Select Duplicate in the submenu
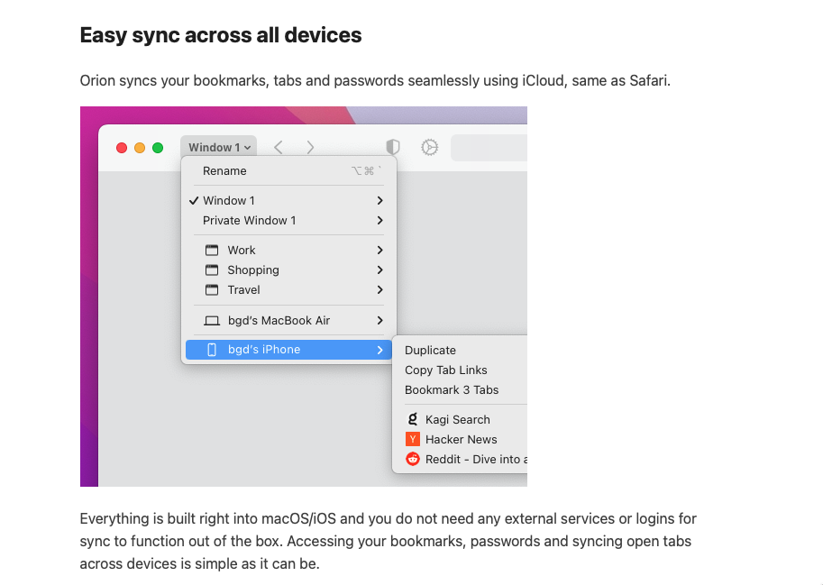Viewport: 823px width, 585px height. click(x=430, y=351)
